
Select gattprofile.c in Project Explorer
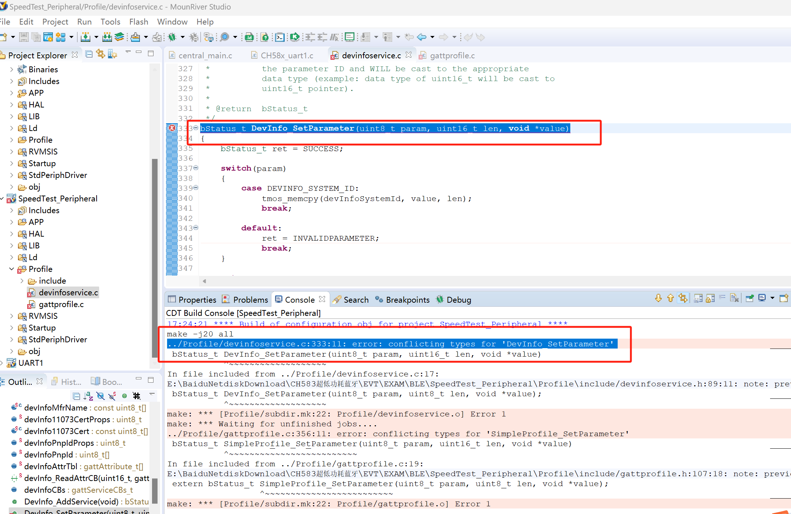pyautogui.click(x=56, y=305)
